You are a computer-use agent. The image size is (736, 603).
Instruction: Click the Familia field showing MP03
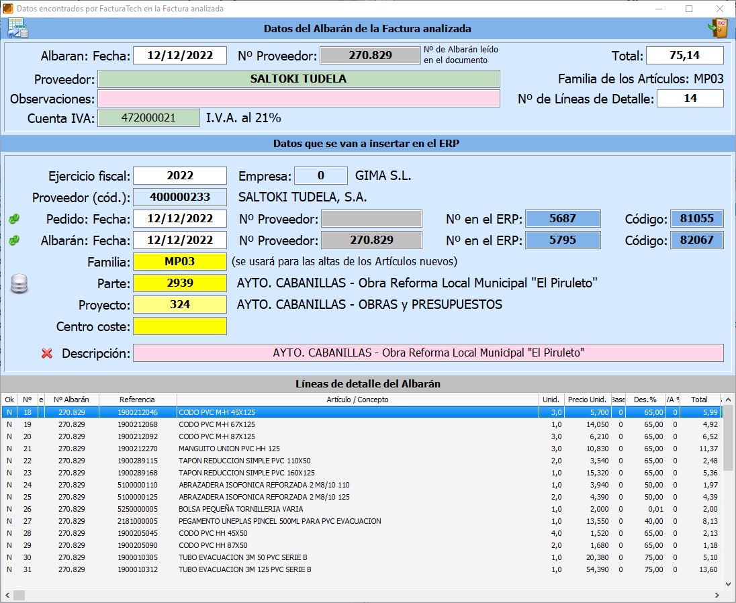180,262
